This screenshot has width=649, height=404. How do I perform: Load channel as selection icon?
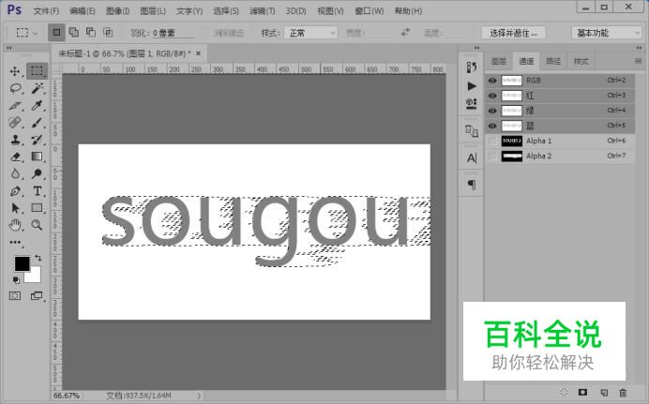click(564, 393)
